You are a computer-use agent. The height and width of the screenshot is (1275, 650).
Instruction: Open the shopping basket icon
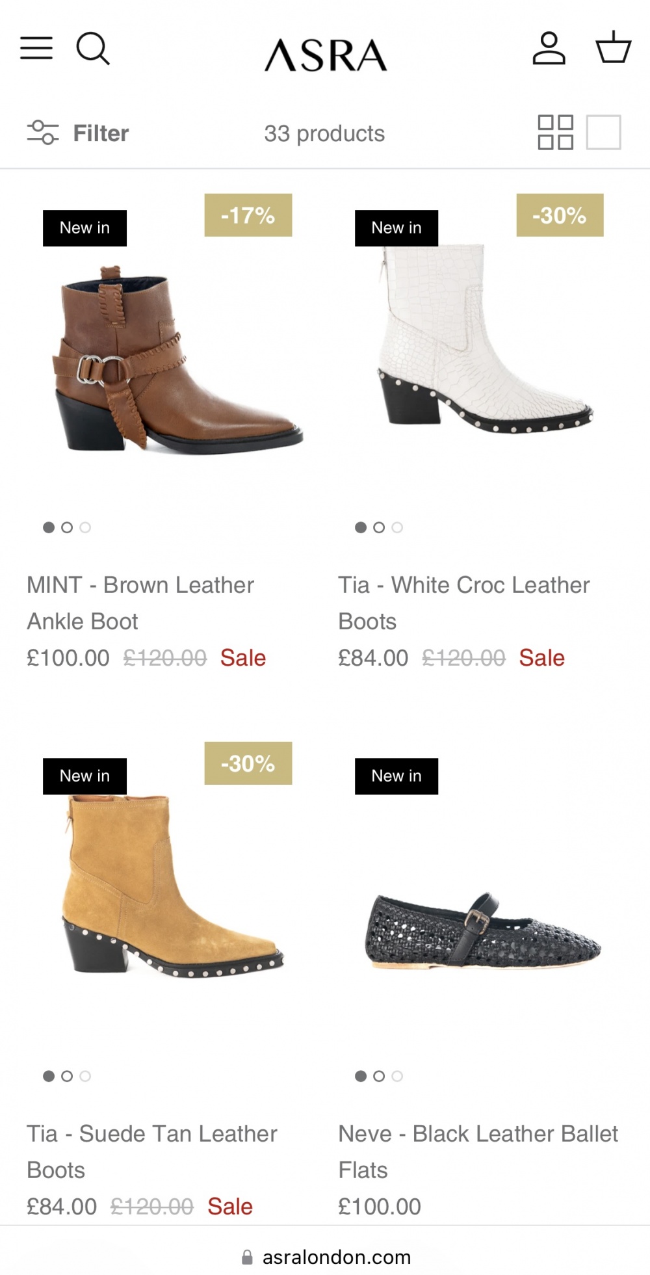point(614,47)
